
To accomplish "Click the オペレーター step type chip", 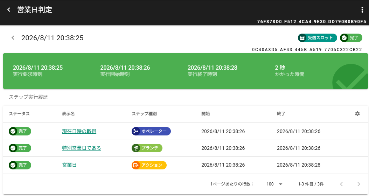I will [x=151, y=131].
